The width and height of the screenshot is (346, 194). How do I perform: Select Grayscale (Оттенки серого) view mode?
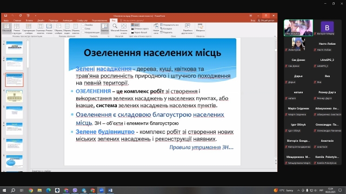pos(139,29)
